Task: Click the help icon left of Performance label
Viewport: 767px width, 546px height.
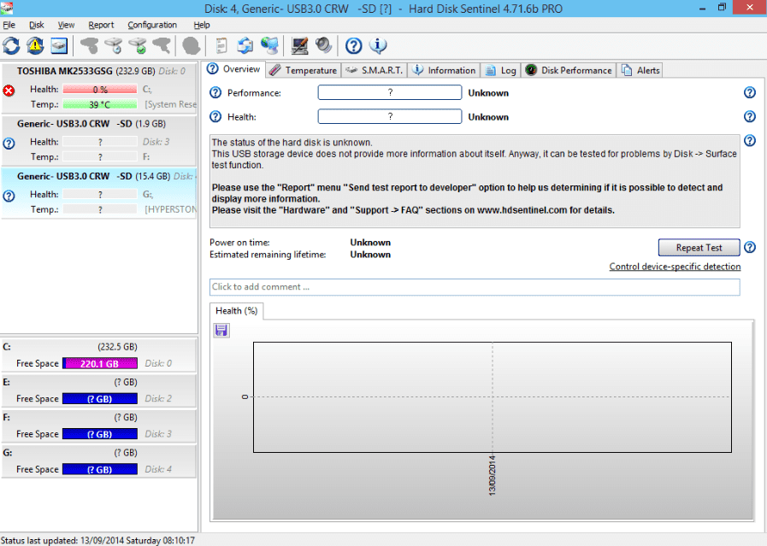Action: click(215, 92)
